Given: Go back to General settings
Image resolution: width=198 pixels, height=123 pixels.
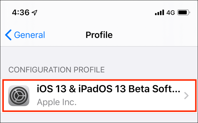Looking at the screenshot, I should point(25,35).
